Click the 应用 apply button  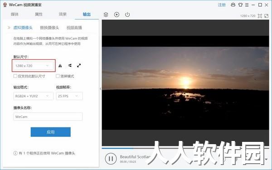51,132
